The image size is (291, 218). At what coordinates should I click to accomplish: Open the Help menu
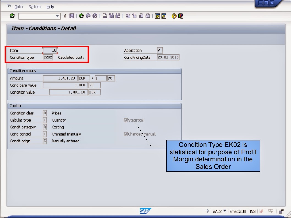tap(50, 7)
